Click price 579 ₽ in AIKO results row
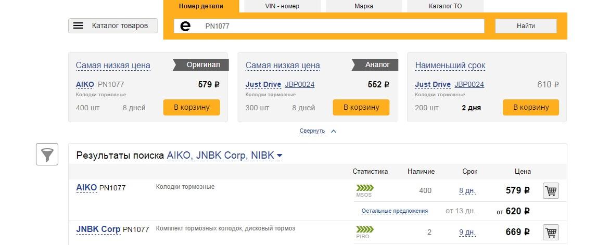The width and height of the screenshot is (597, 245). pos(518,190)
